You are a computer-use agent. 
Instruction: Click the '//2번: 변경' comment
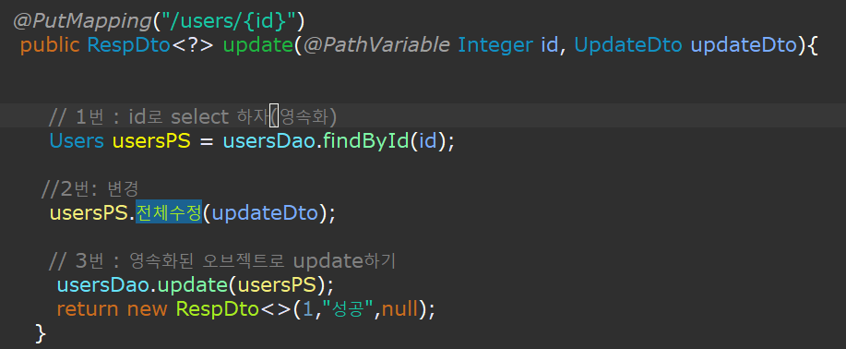tap(90, 188)
